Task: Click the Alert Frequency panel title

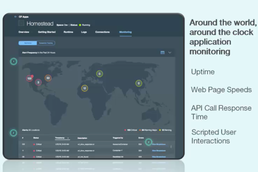Action: click(x=39, y=52)
